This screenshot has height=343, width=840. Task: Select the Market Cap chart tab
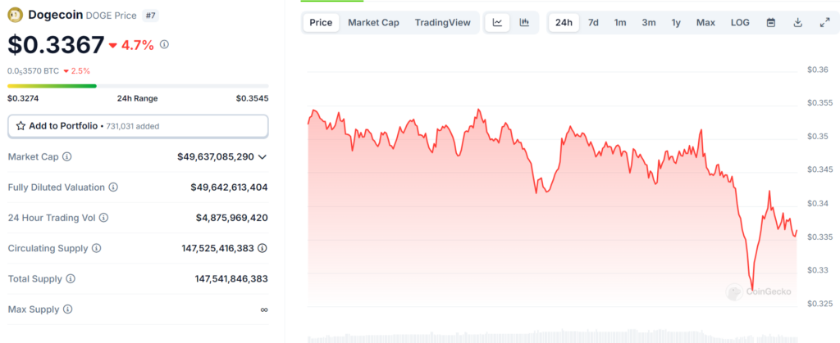point(373,22)
